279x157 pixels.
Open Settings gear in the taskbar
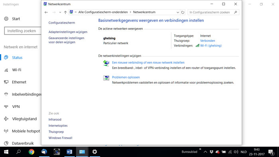point(95,152)
